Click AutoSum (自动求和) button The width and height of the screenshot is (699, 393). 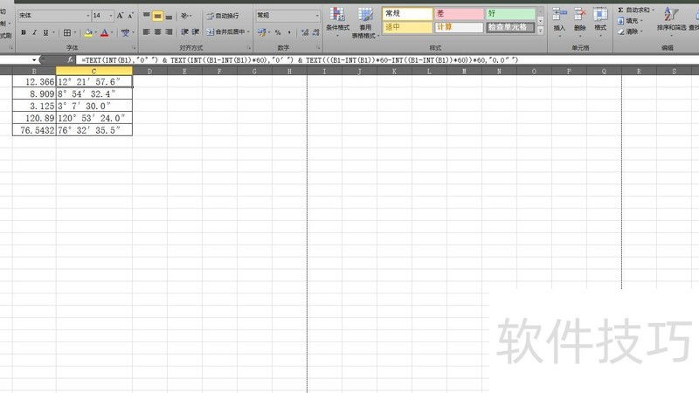(x=637, y=10)
